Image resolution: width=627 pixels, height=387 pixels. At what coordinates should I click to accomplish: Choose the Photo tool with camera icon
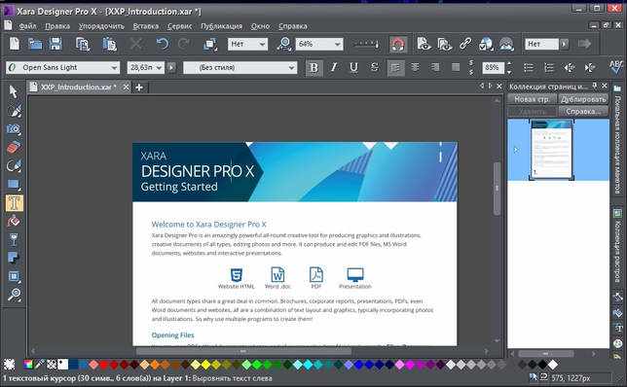pyautogui.click(x=14, y=129)
